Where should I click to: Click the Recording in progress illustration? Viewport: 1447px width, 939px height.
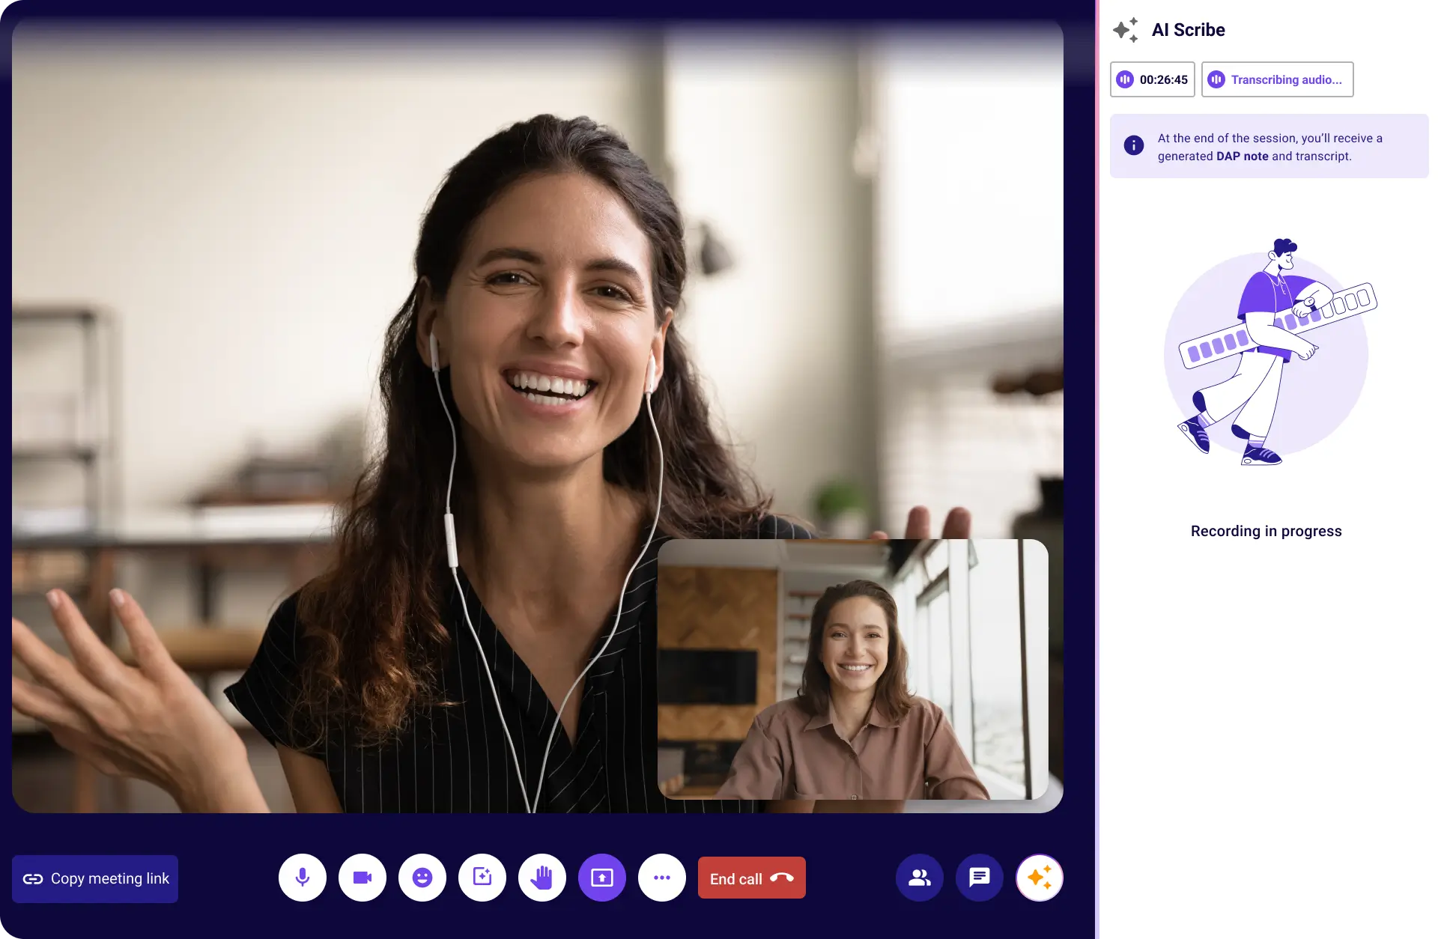coord(1266,352)
